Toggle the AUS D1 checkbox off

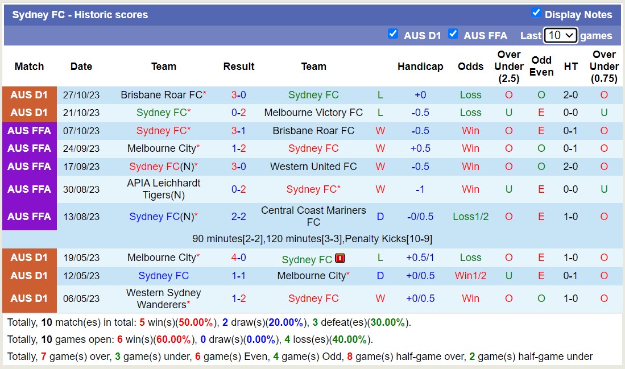click(394, 34)
